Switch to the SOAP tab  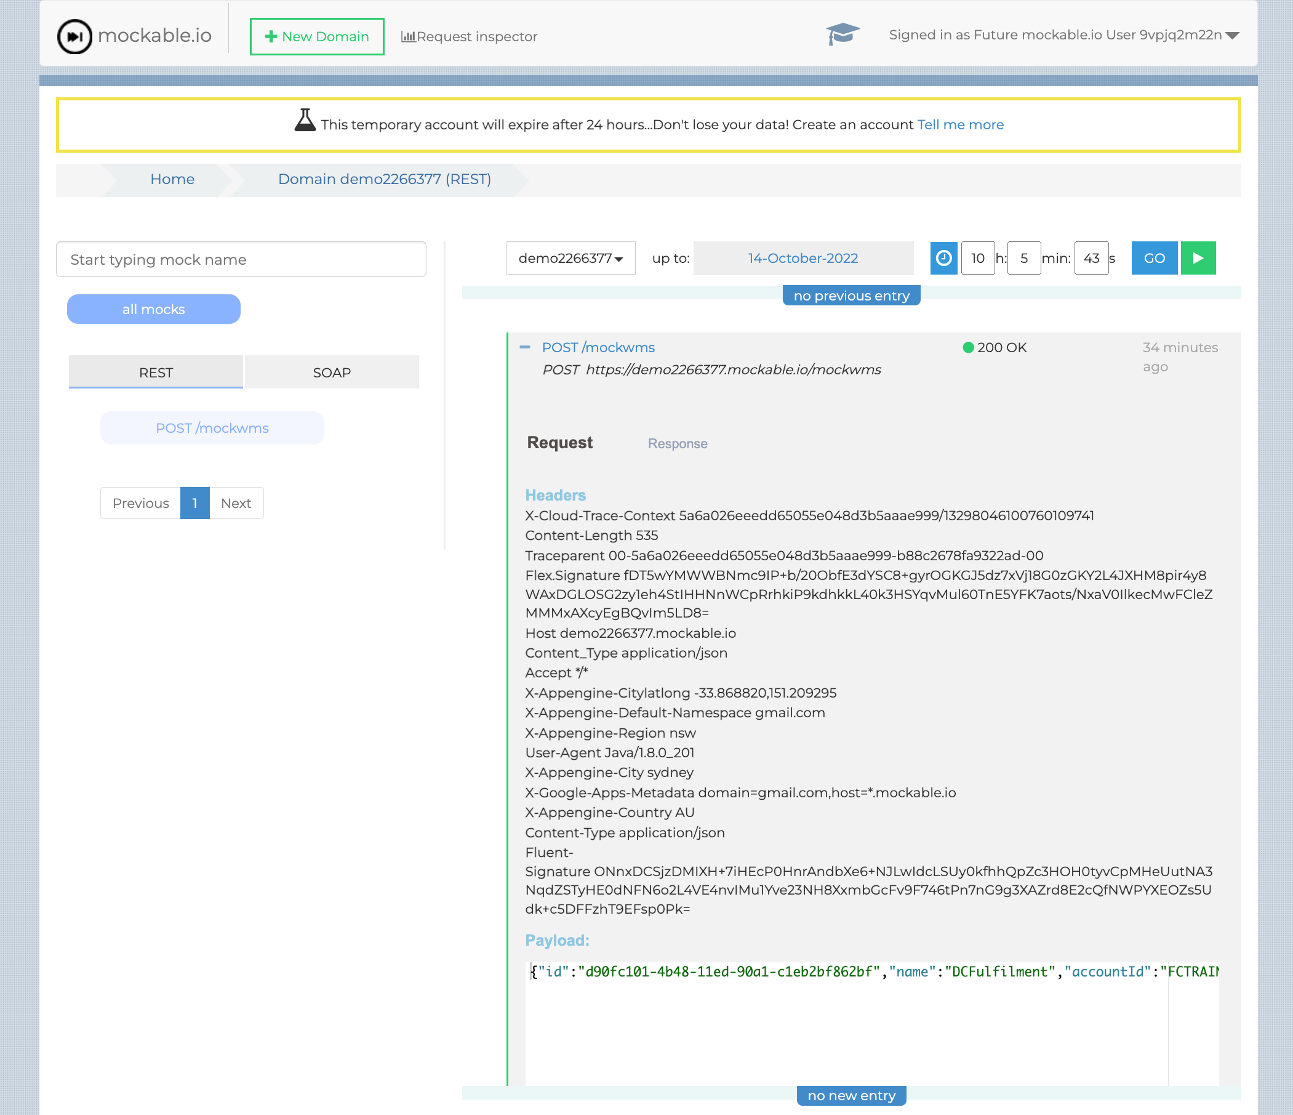[331, 372]
